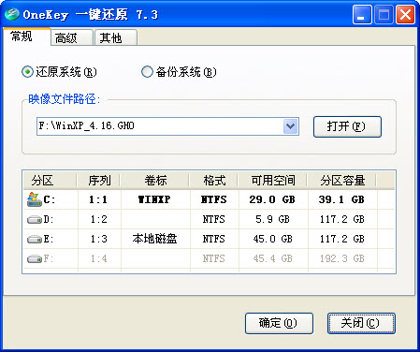The image size is (420, 352).
Task: Click the 分区容量 column header
Action: pyautogui.click(x=342, y=180)
